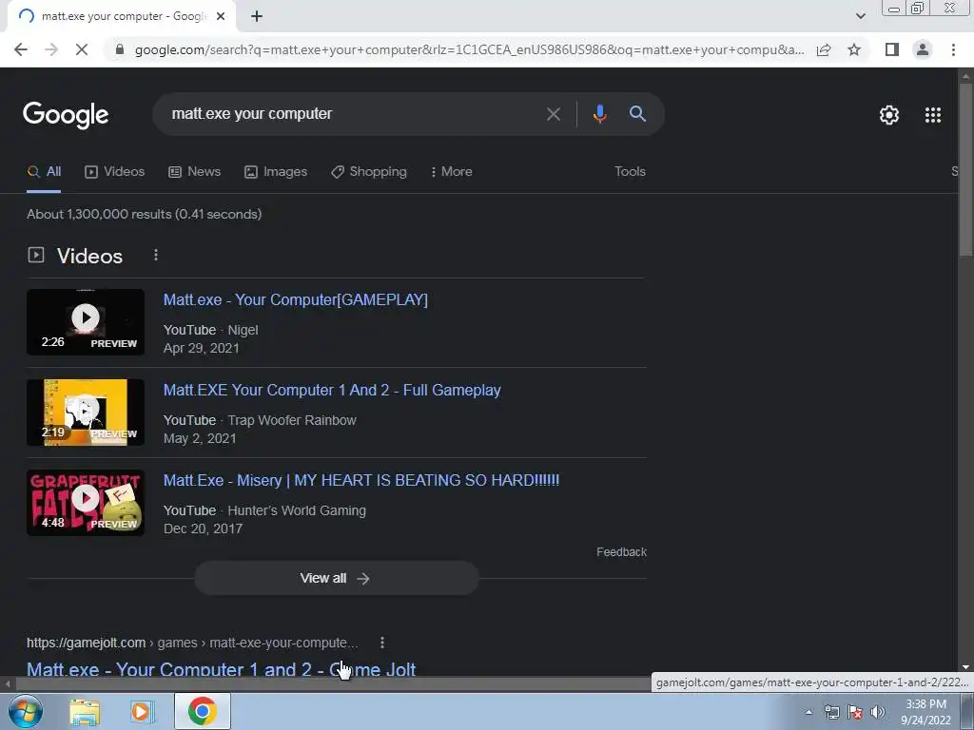Click View all videos button
The height and width of the screenshot is (730, 974).
point(336,578)
